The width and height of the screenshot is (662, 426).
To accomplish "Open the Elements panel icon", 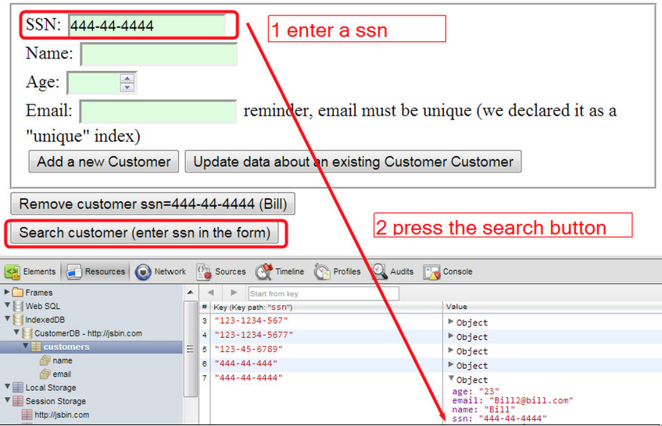I will click(13, 272).
